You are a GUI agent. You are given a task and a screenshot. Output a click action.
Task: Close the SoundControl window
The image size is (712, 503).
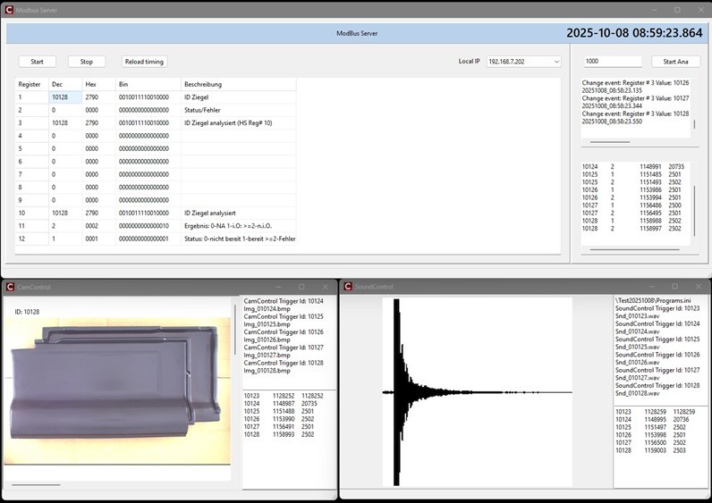click(x=699, y=286)
